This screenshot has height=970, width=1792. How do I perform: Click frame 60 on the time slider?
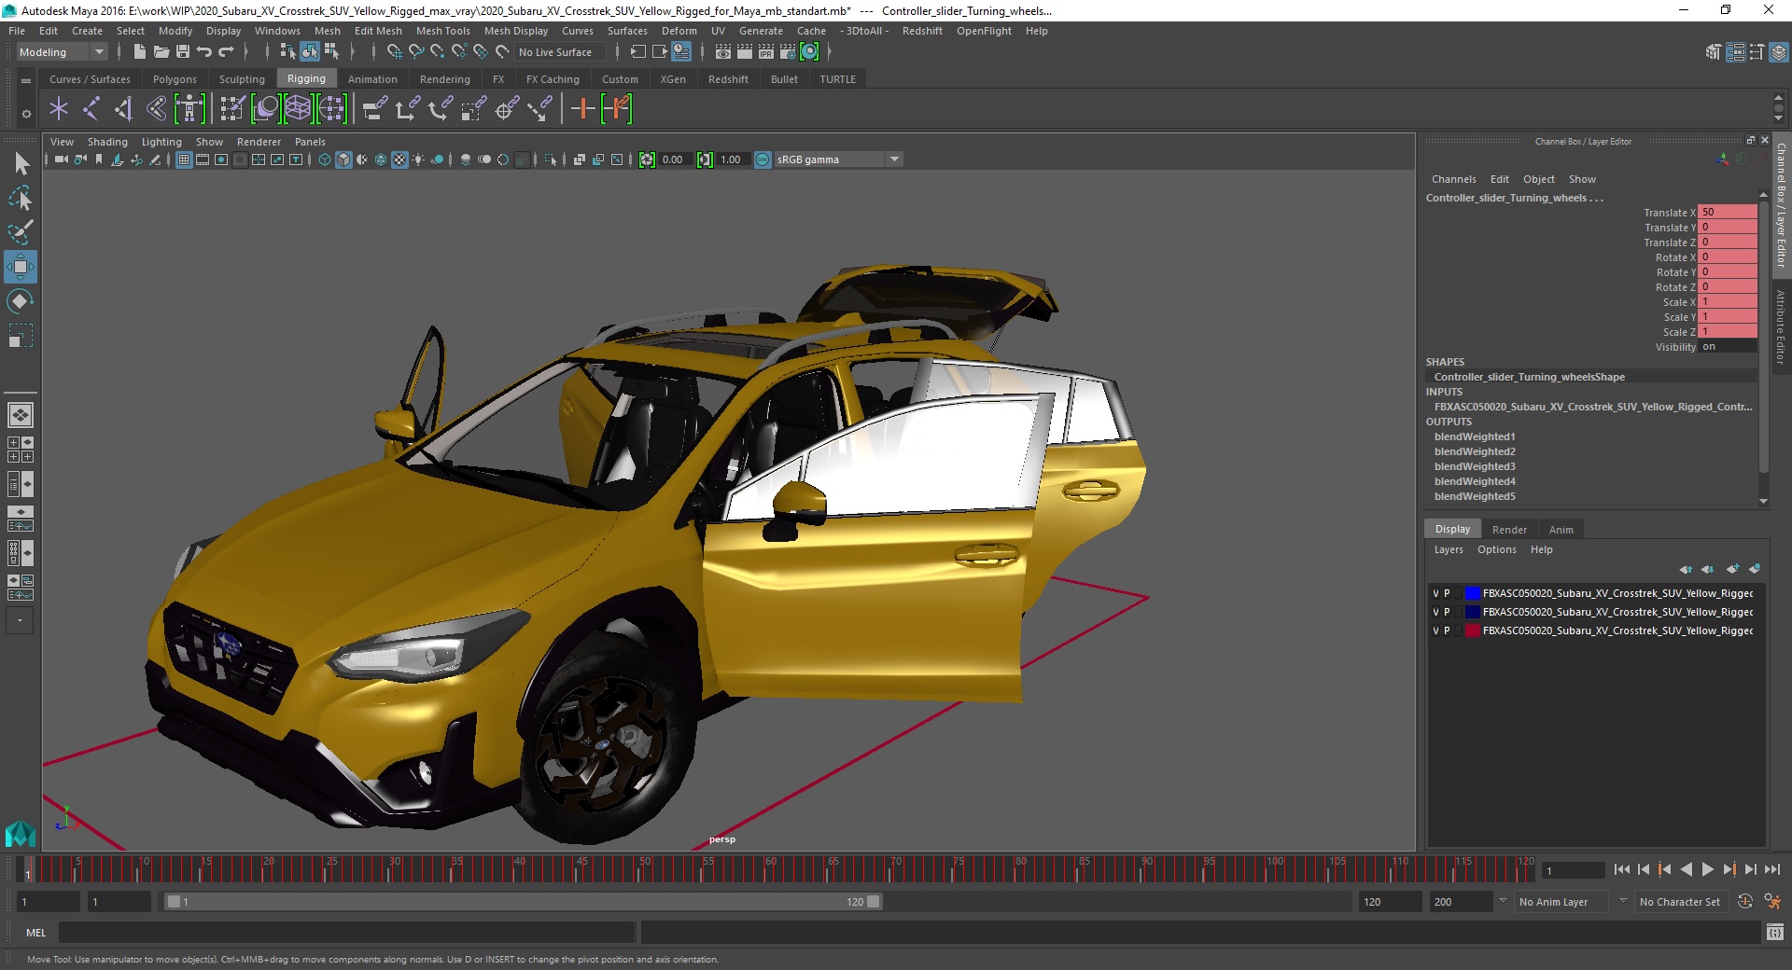tap(769, 869)
